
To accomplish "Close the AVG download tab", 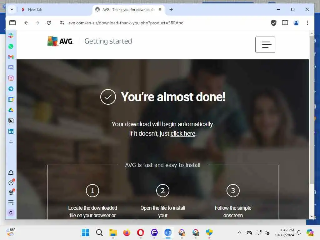I will [x=160, y=9].
